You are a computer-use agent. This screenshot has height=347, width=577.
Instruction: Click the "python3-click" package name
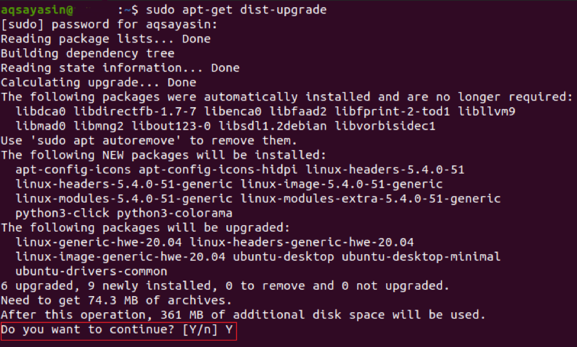click(63, 213)
